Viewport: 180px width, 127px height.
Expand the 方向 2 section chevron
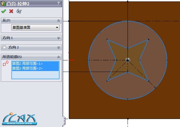(x=58, y=47)
